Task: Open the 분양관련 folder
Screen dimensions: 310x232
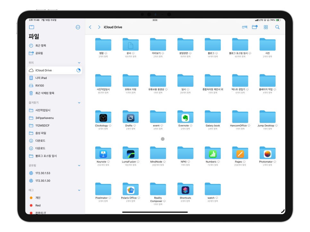Action: click(x=185, y=45)
